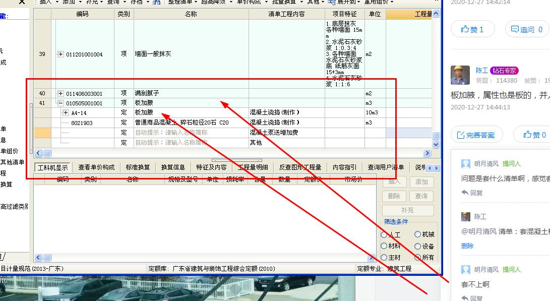
Task: Click the upper table scroll-up arrow
Action: [436, 14]
